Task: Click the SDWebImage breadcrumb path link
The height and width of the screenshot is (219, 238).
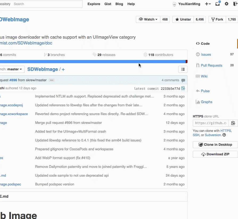Action: [x=43, y=69]
